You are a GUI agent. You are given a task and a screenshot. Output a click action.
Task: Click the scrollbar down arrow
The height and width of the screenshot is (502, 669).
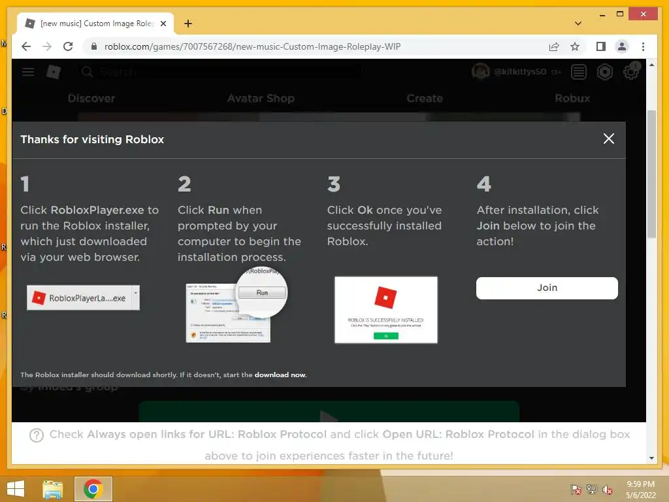tap(651, 458)
